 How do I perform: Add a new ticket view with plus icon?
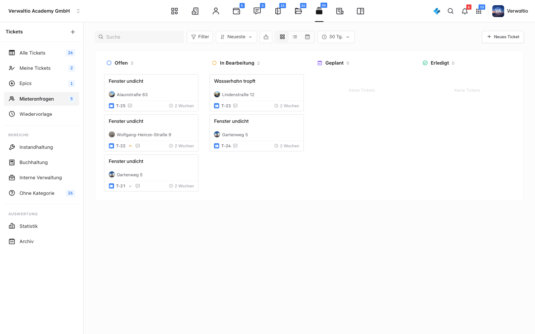(73, 32)
